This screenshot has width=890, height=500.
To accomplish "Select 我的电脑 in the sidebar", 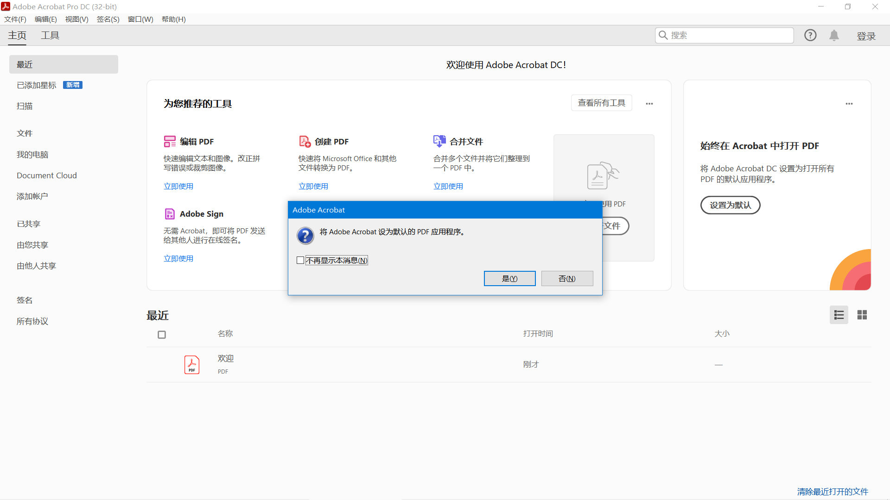I will click(32, 155).
